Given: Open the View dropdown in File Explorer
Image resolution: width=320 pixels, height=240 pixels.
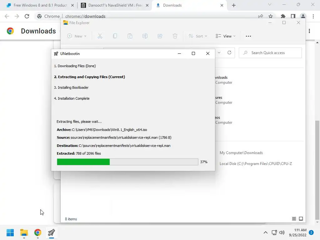Looking at the screenshot, I should 226,36.
